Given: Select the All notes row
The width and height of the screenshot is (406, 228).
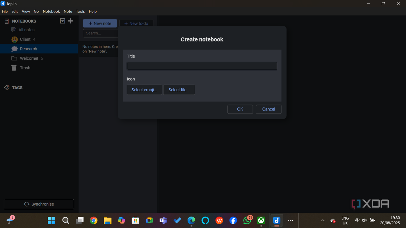Looking at the screenshot, I should pos(39,30).
